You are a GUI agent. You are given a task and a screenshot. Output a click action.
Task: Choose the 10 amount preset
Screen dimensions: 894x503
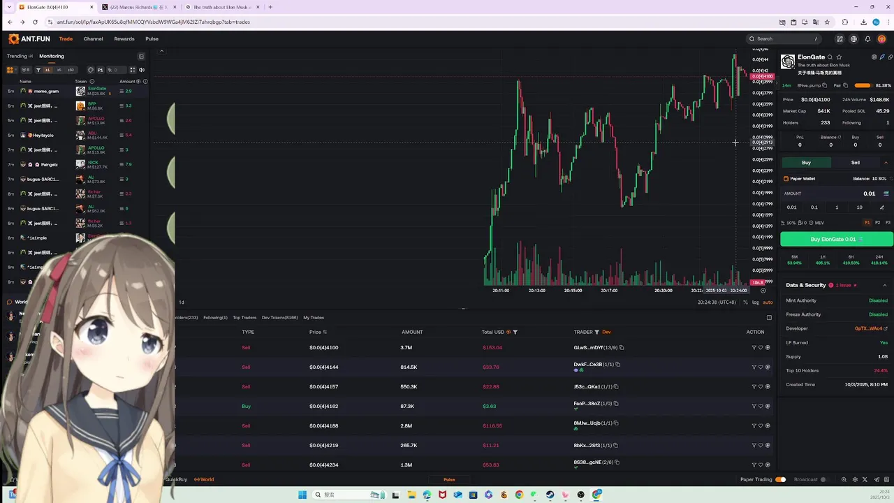[859, 207]
